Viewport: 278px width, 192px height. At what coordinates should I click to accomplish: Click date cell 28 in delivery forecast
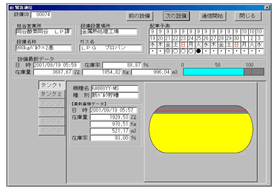tap(221, 38)
